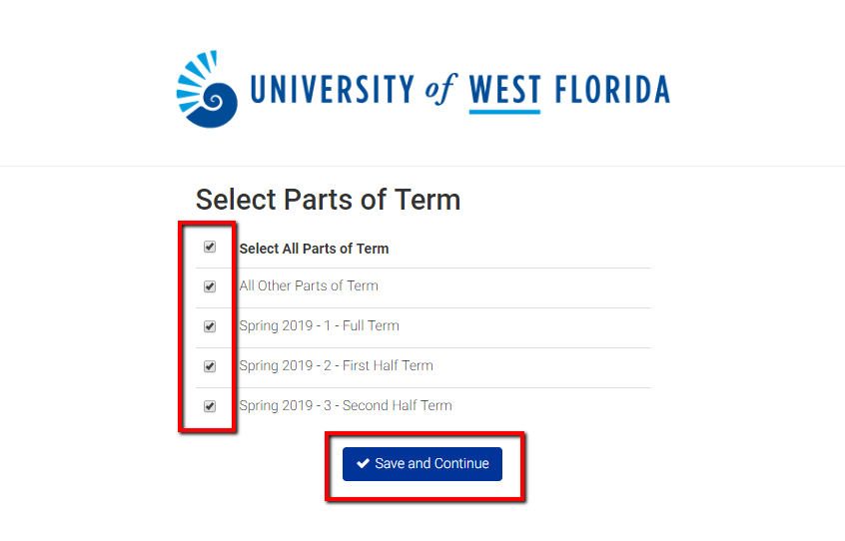The width and height of the screenshot is (845, 541).
Task: Click the Select All Parts of Term label
Action: pos(314,249)
